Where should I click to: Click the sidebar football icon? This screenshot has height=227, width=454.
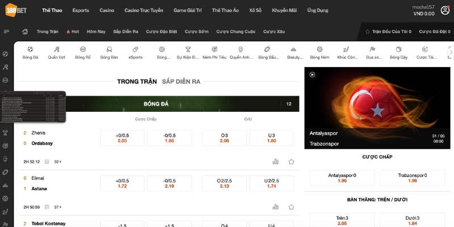tap(5, 54)
